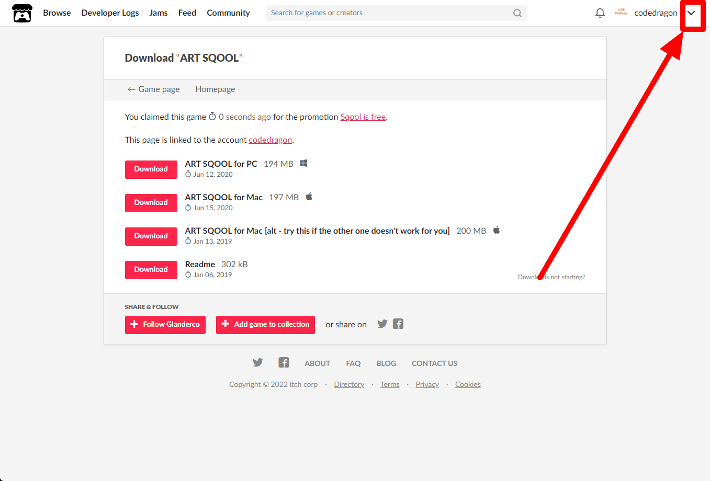Open the Cookies link
Image resolution: width=710 pixels, height=481 pixels.
(x=468, y=384)
